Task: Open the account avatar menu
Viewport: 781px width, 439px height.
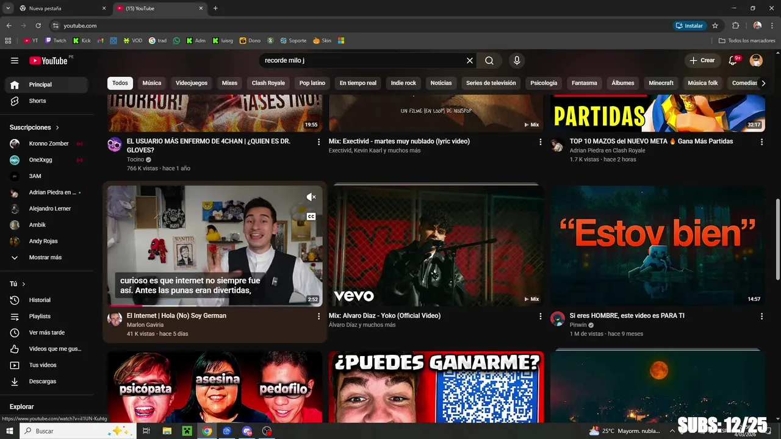Action: [x=756, y=60]
